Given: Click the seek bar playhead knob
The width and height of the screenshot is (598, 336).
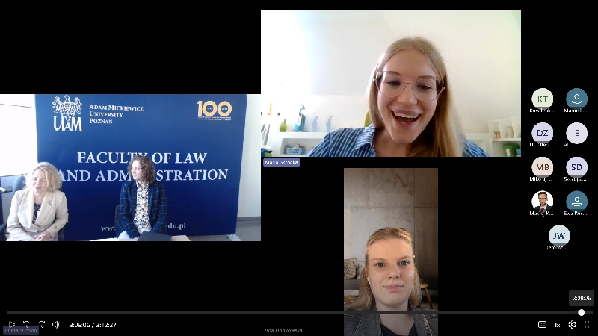Looking at the screenshot, I should pos(582,312).
